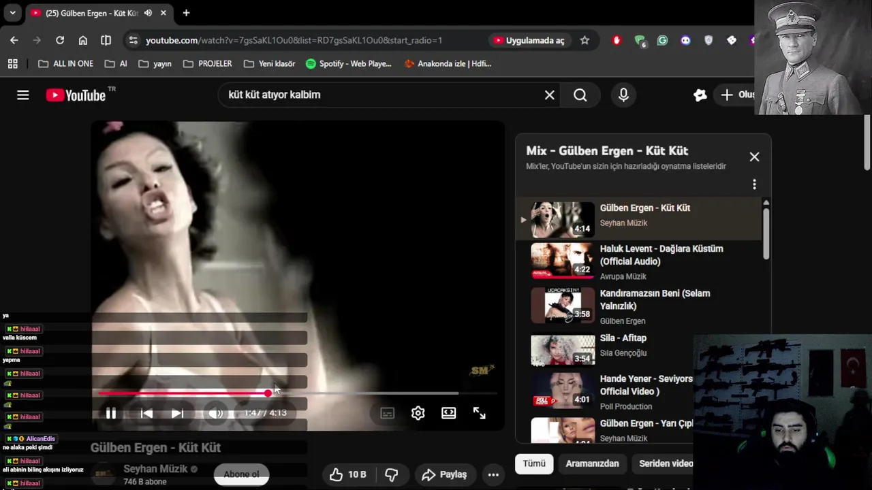Open yayın bookmark folder

[155, 64]
